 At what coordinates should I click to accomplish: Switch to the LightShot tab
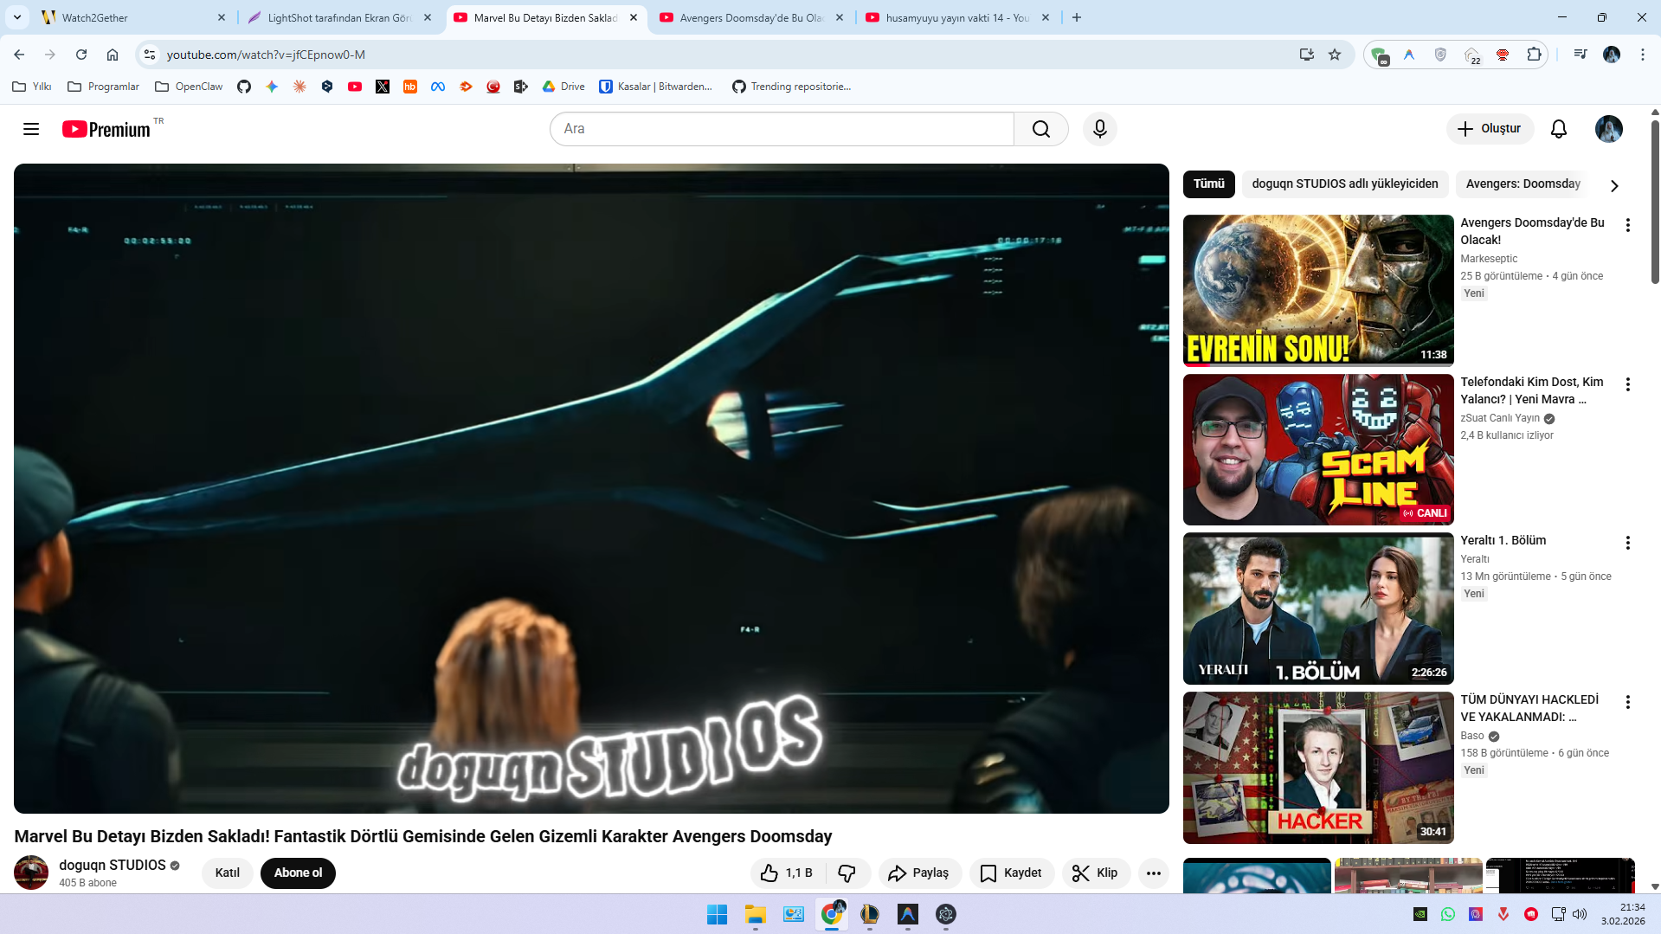point(339,17)
